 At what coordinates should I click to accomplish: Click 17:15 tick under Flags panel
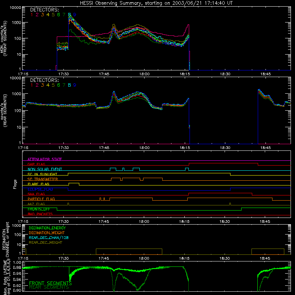pos(23,222)
